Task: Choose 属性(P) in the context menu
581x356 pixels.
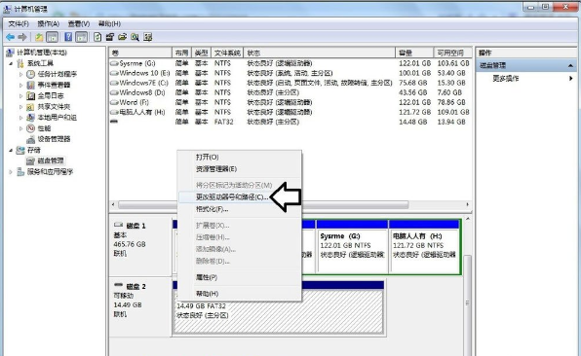Action: [240, 277]
